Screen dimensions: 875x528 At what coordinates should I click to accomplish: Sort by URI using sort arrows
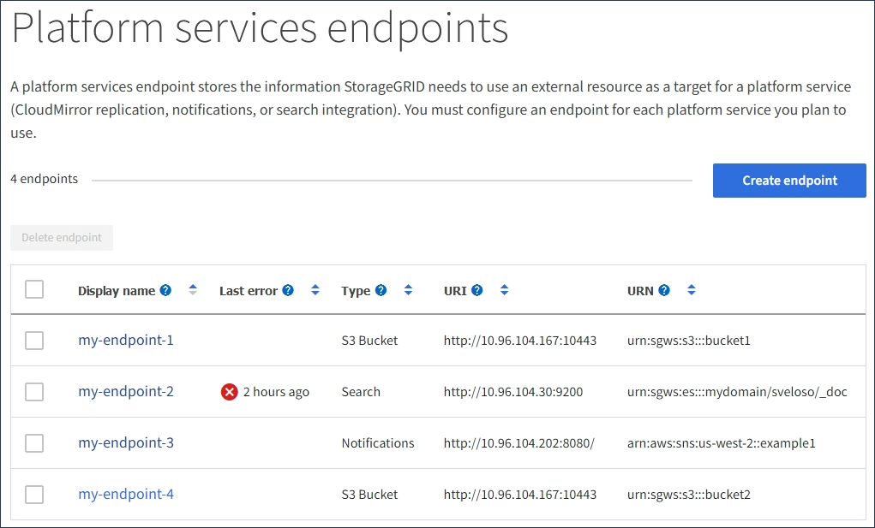(505, 290)
